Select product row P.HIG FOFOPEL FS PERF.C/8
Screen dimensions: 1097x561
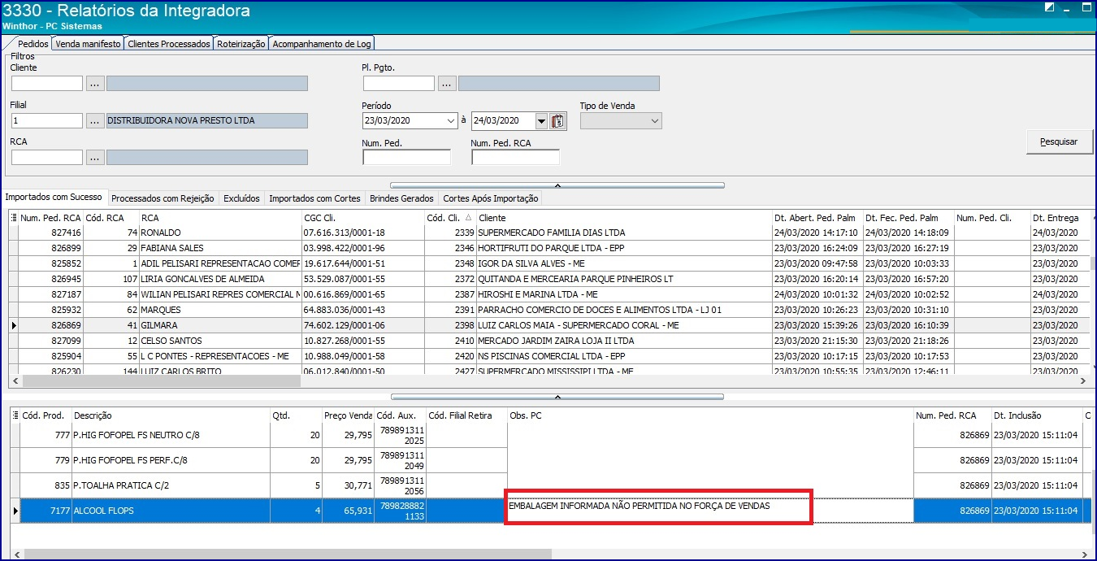(551, 460)
